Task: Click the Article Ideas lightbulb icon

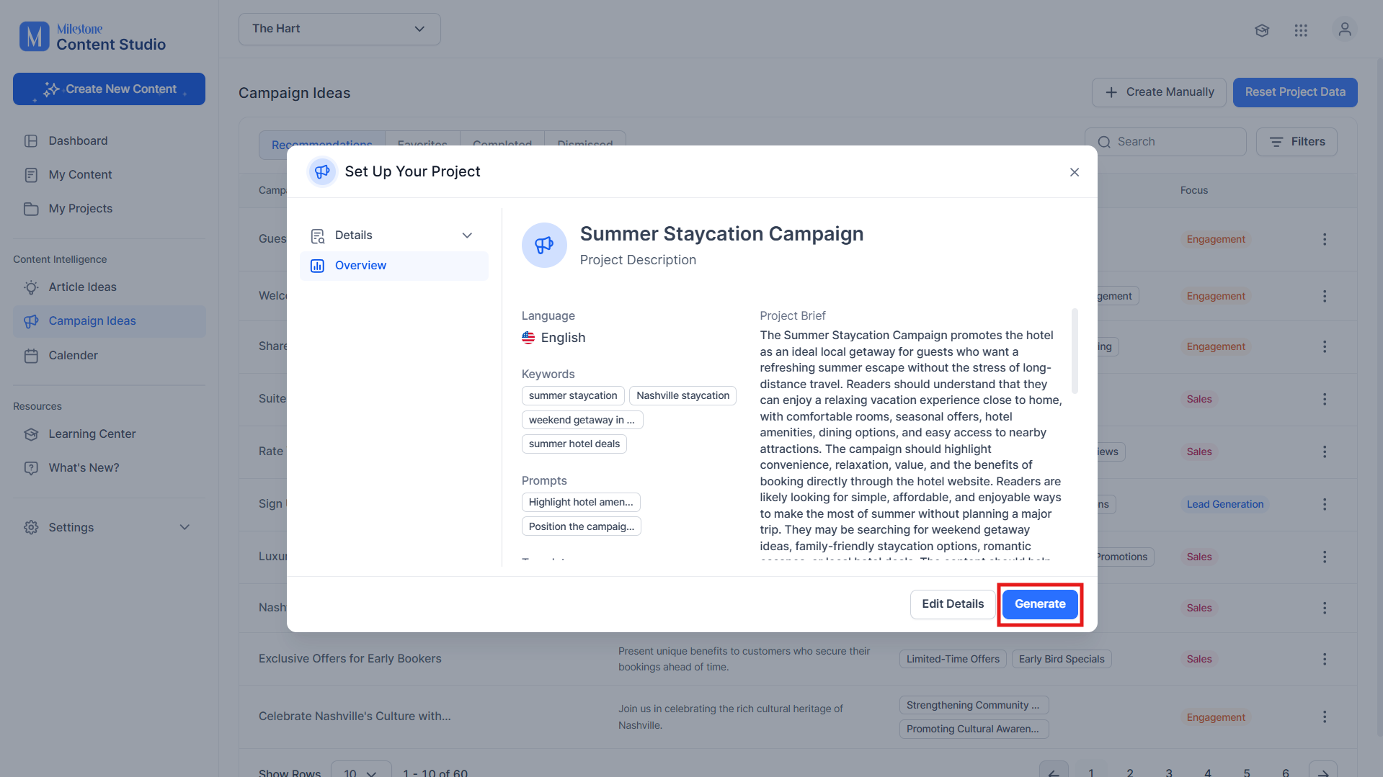Action: click(31, 287)
